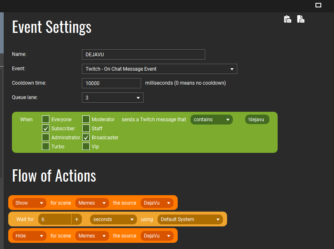Change the Hide action dropdown
The height and width of the screenshot is (249, 334).
point(30,236)
